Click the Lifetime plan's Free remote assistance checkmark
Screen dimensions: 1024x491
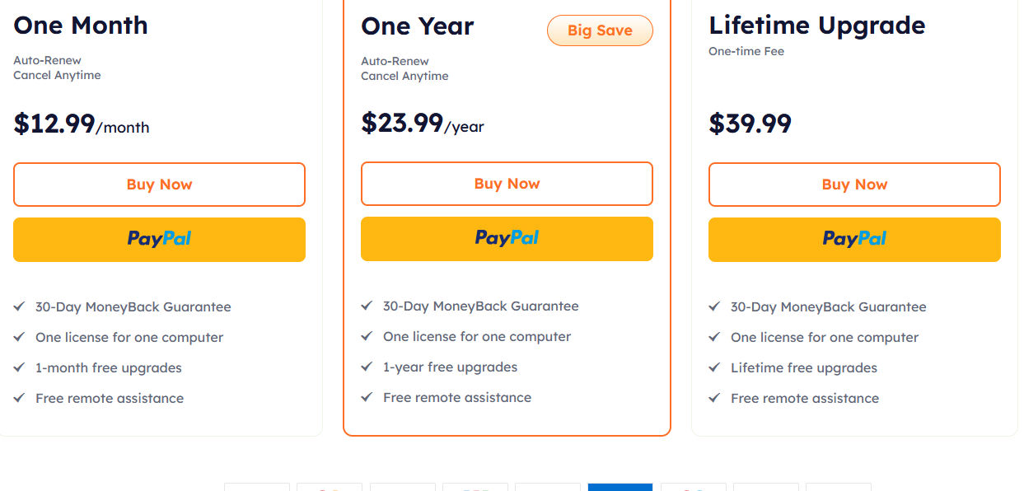click(714, 398)
